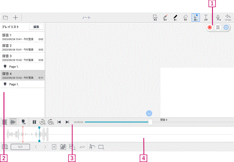Click the blue playback progress bar

tap(117, 122)
